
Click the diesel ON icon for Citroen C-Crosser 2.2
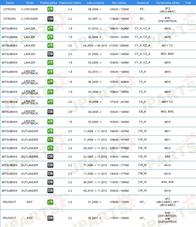[50, 19]
